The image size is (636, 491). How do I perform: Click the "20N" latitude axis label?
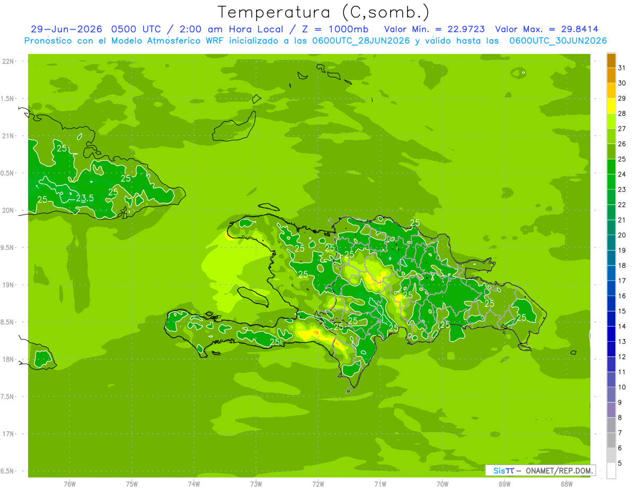[8, 210]
